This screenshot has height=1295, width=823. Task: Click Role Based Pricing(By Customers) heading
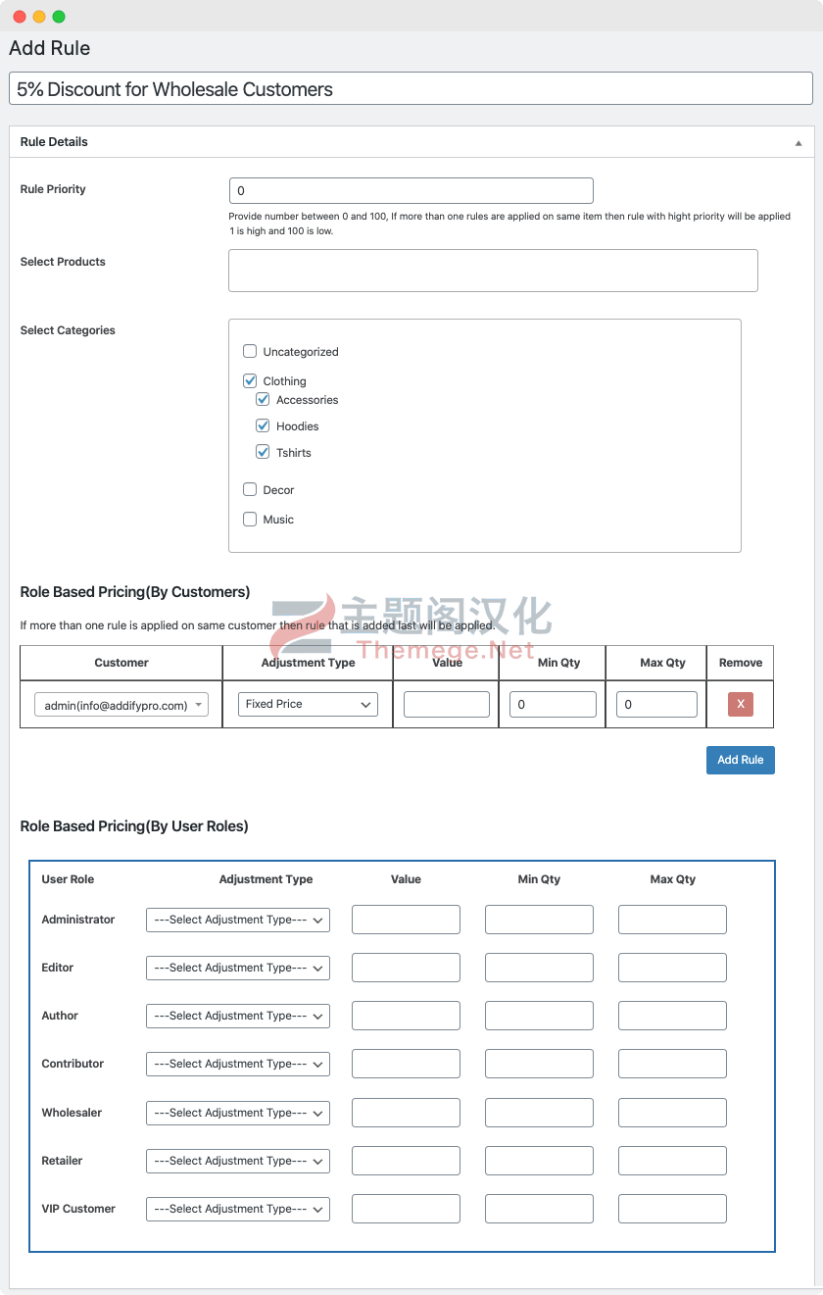(x=135, y=592)
